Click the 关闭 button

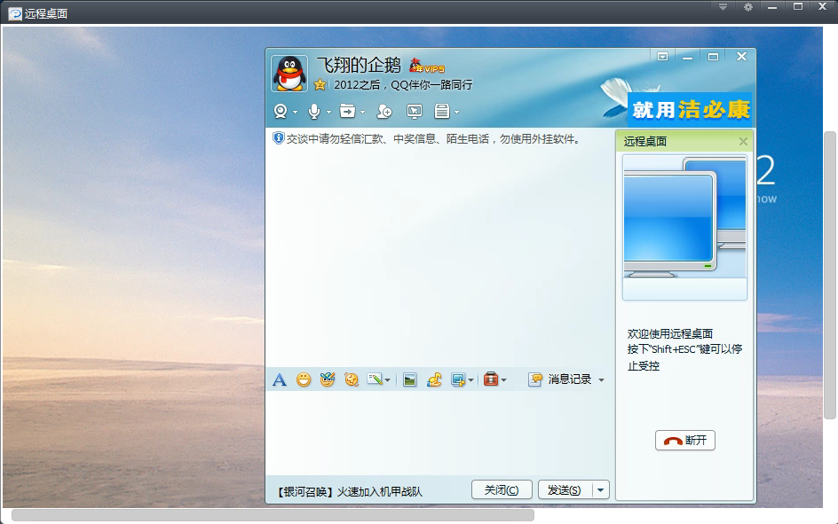pyautogui.click(x=501, y=489)
